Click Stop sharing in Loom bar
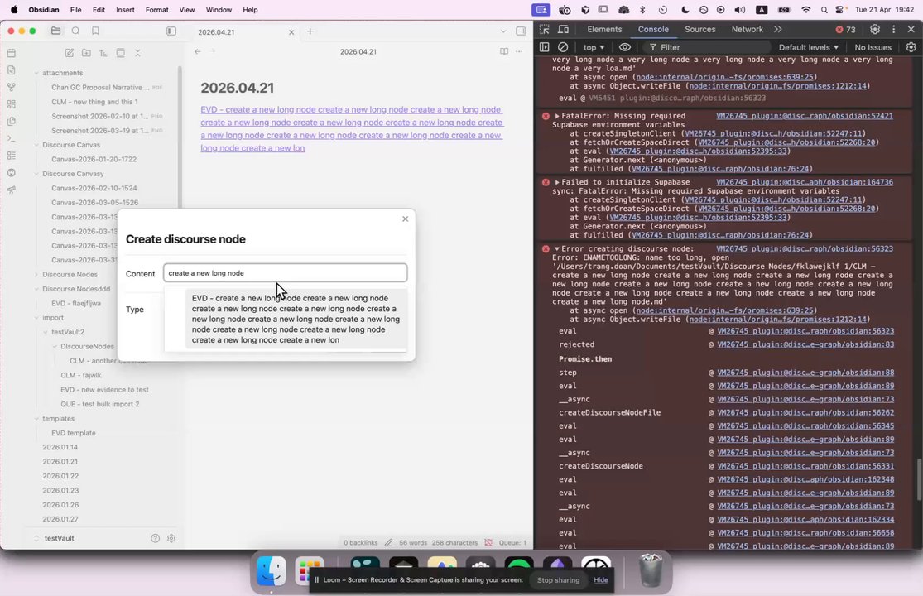The width and height of the screenshot is (923, 596). coord(558,580)
